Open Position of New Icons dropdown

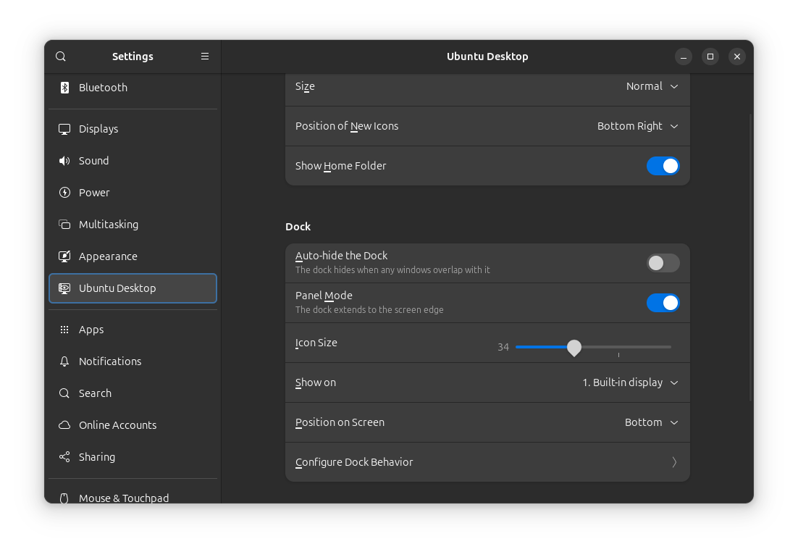click(x=638, y=126)
